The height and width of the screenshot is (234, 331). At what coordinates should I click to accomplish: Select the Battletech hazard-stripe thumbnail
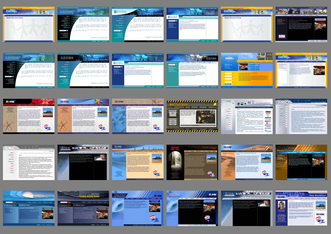[x=192, y=116]
